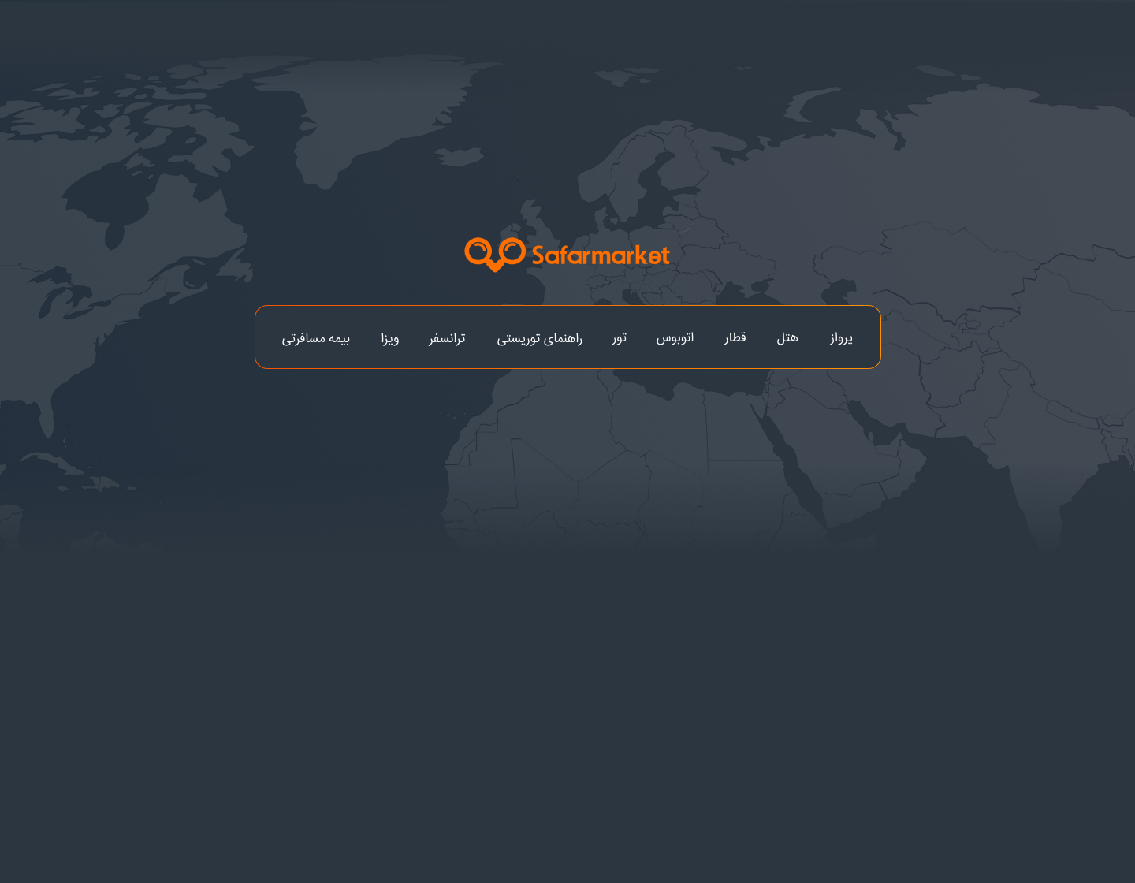Select the تور (tour) menu item
This screenshot has height=883, width=1135.
[619, 338]
